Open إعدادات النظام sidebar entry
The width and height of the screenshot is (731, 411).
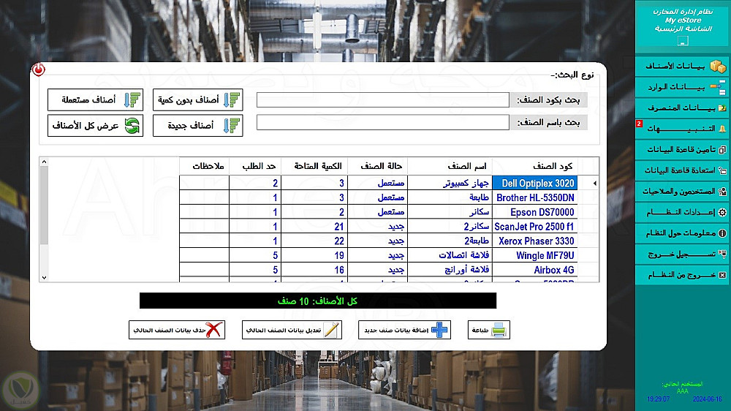[x=682, y=212]
